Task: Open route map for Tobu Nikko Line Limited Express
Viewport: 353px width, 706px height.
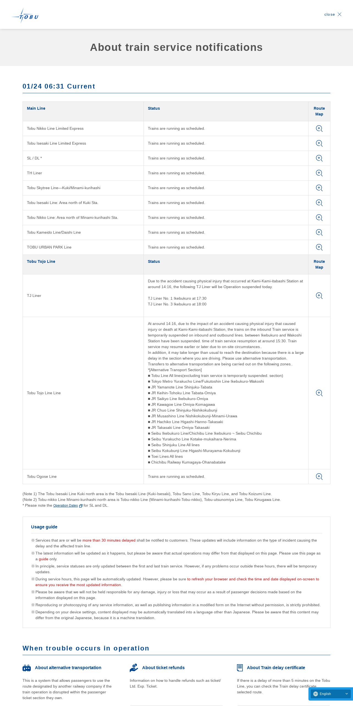Action: (x=319, y=128)
